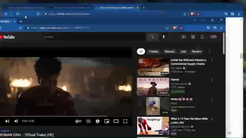Select the Related filter chip
The width and height of the screenshot is (246, 138).
[169, 51]
